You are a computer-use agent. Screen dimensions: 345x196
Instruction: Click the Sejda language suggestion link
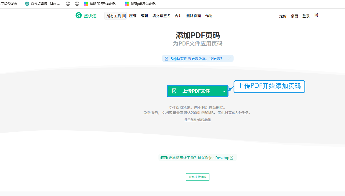tap(197, 59)
